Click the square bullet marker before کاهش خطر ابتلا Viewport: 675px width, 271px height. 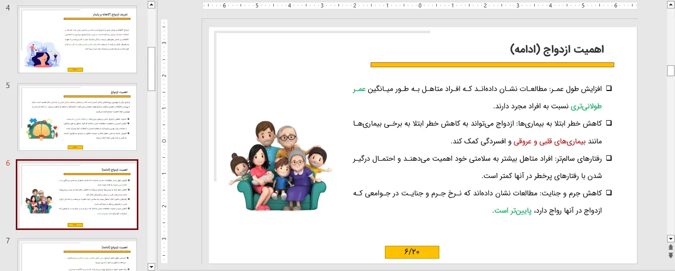click(x=609, y=123)
